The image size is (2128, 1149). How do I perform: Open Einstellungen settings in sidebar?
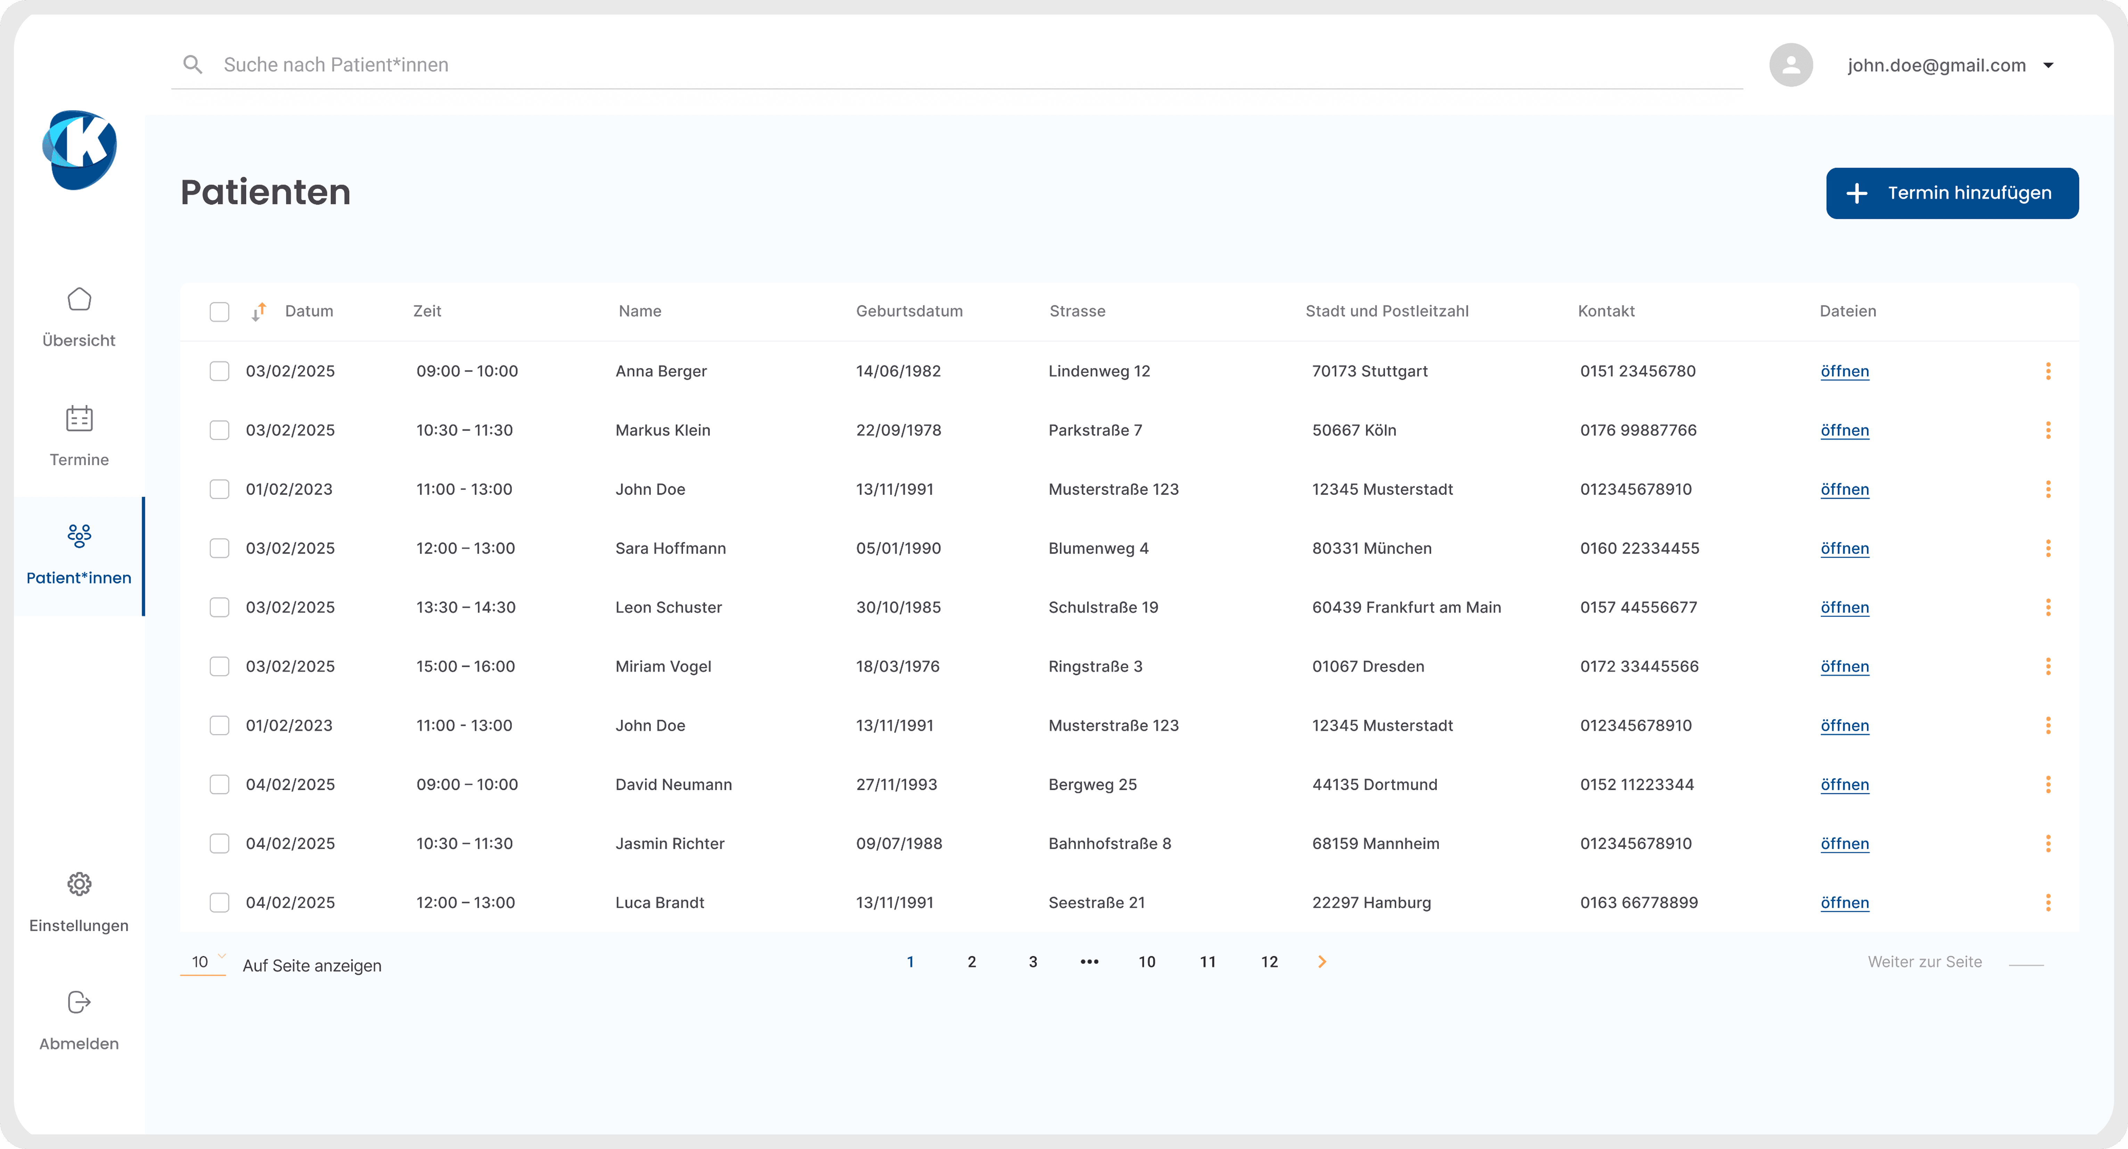[x=79, y=902]
